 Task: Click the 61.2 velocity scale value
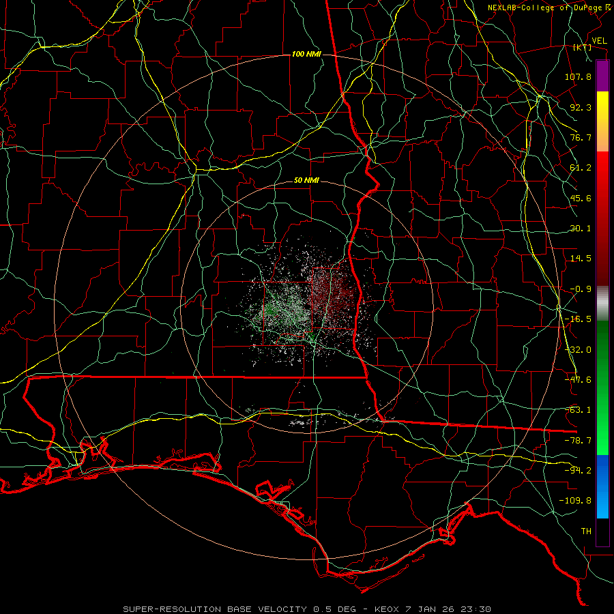[x=581, y=168]
